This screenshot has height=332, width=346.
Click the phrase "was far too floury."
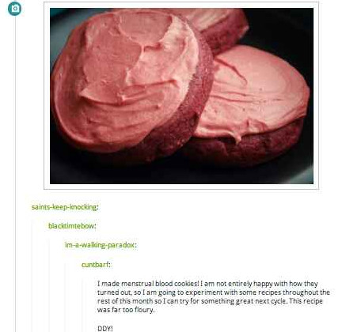pyautogui.click(x=126, y=310)
